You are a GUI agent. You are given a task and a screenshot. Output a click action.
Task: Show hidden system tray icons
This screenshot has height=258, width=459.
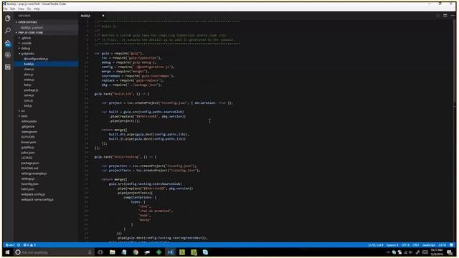[x=388, y=252]
